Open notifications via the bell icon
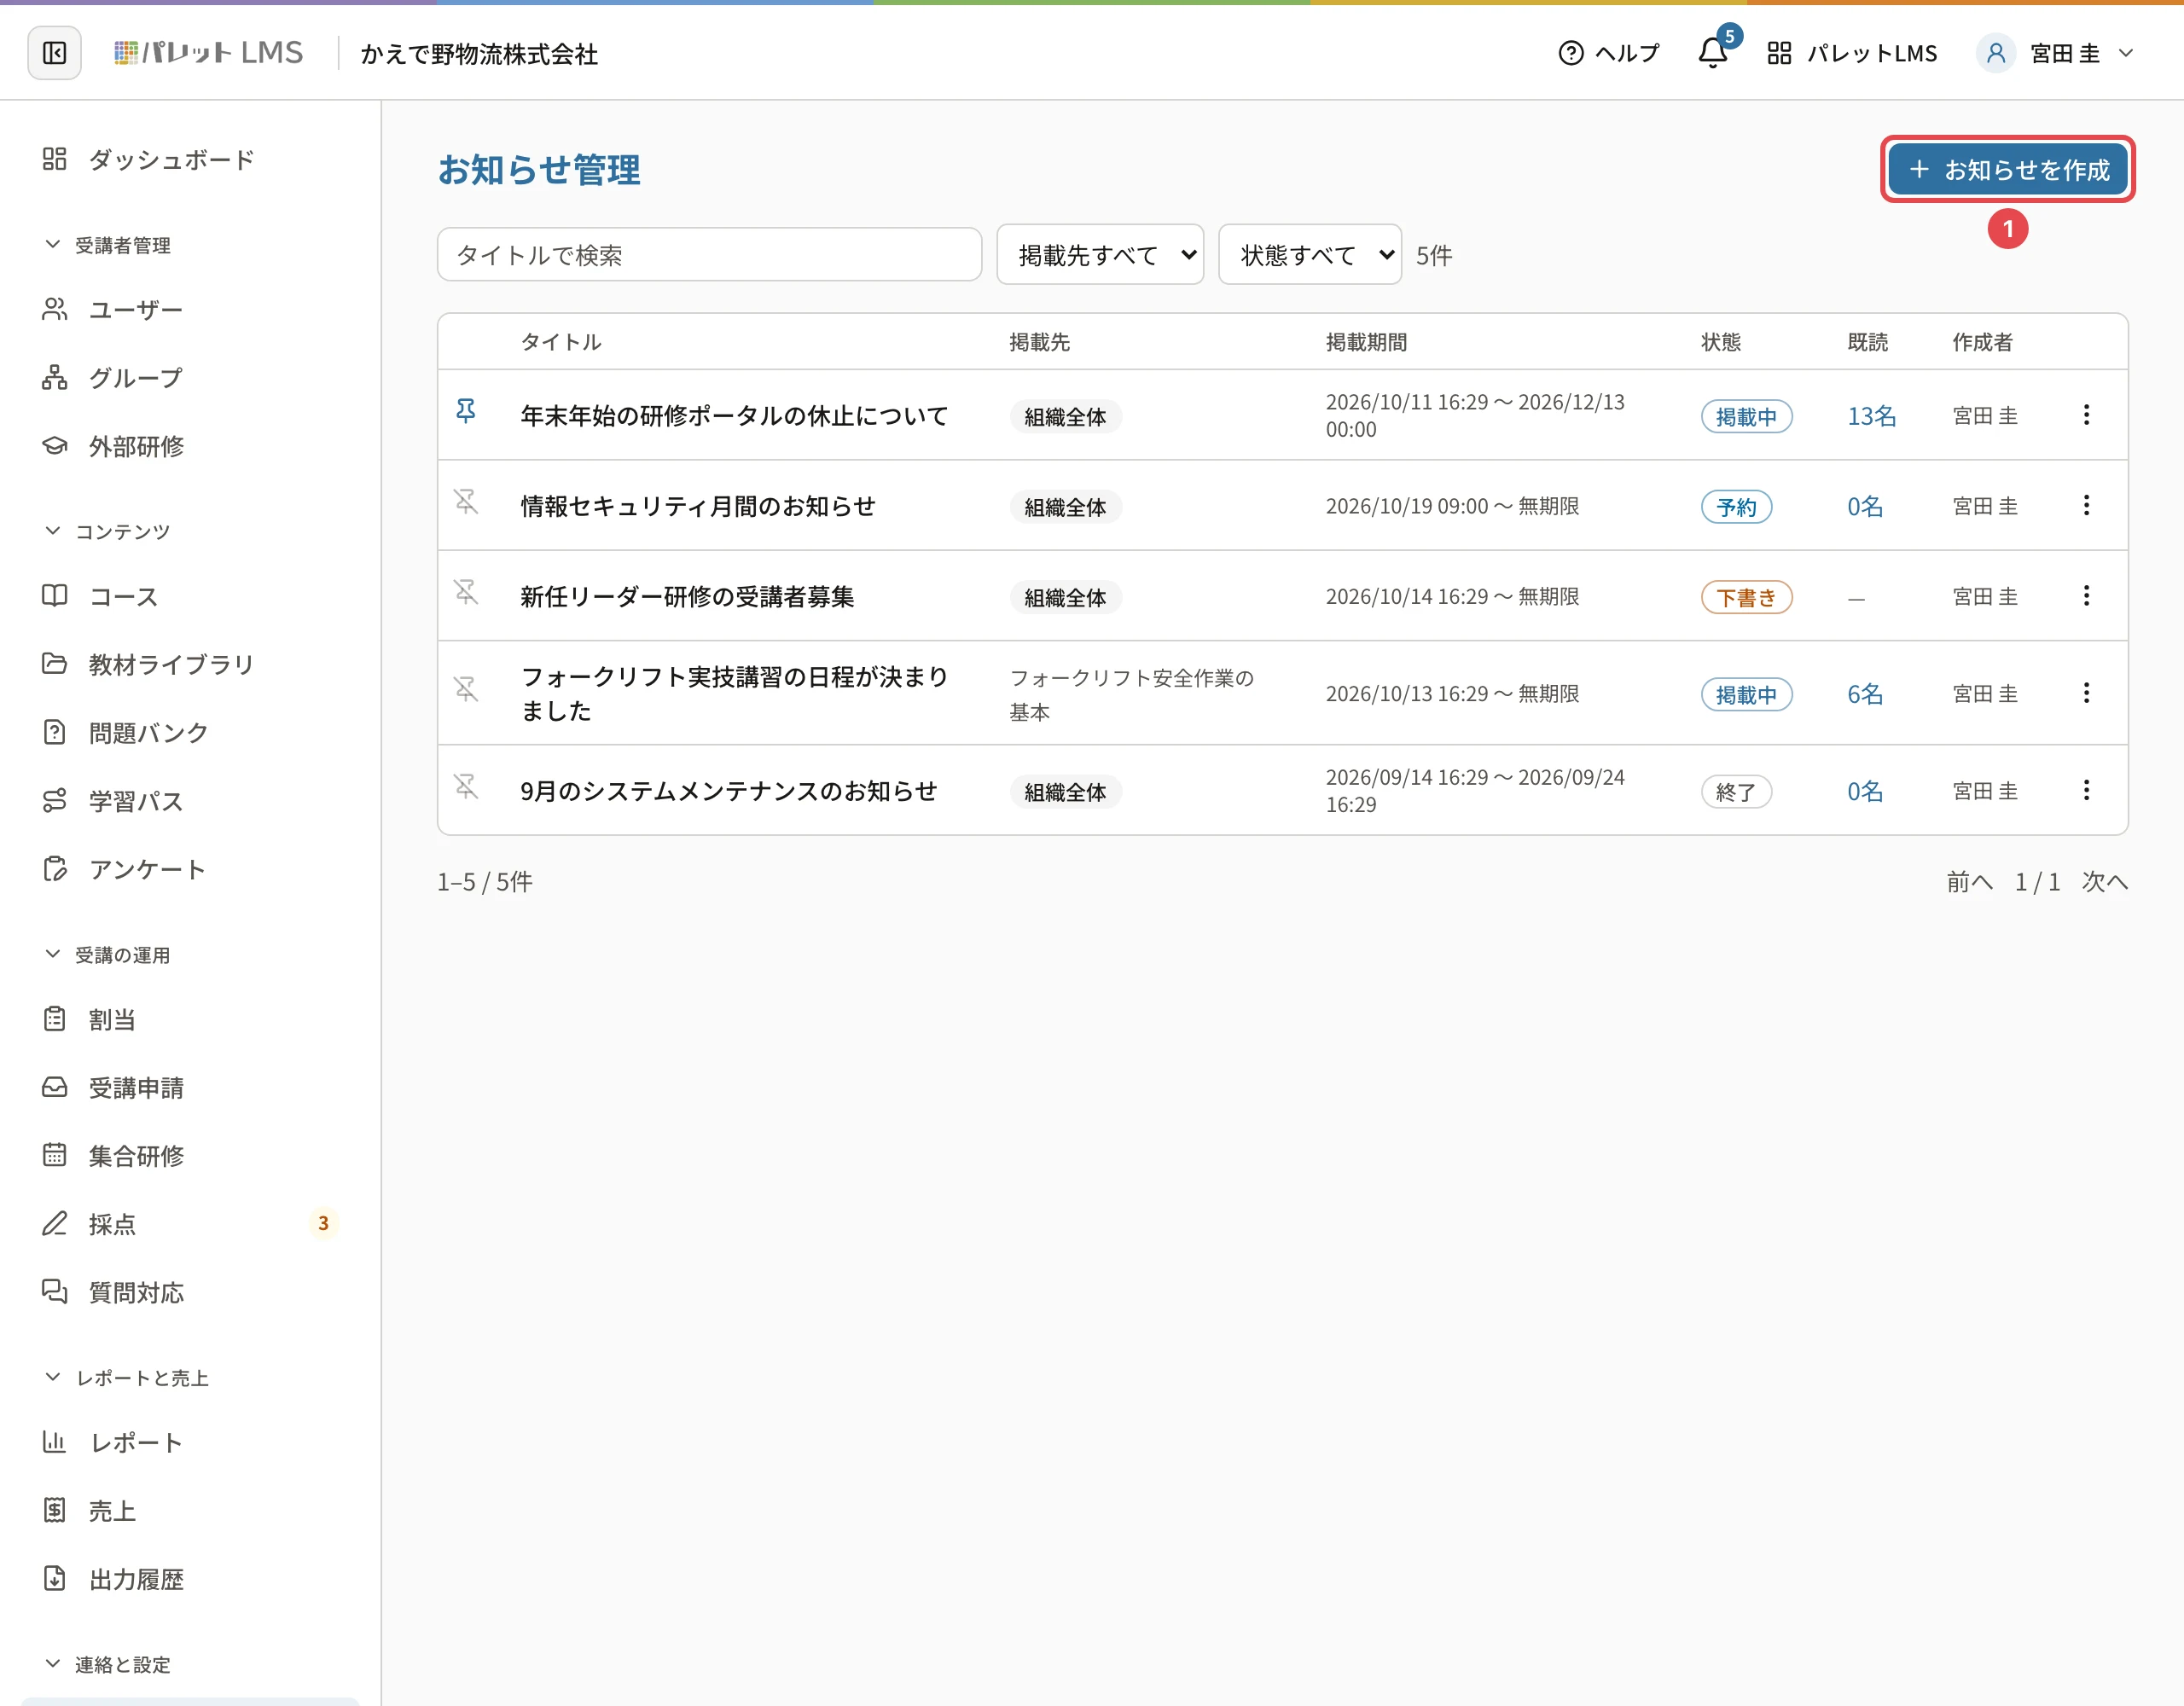The image size is (2184, 1706). [1713, 53]
